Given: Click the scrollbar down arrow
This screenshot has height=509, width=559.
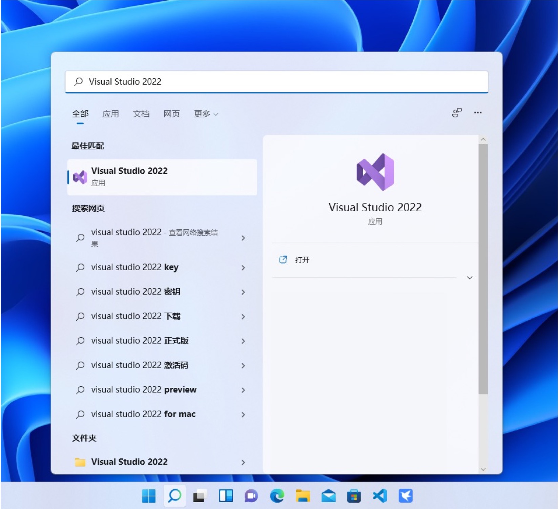Looking at the screenshot, I should point(483,469).
